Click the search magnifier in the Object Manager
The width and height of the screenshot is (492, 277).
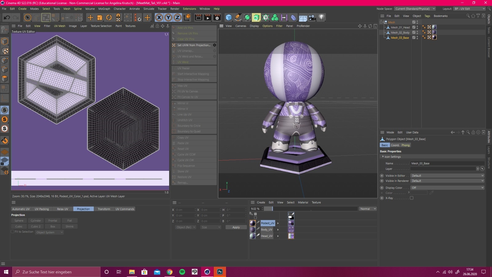[468, 16]
